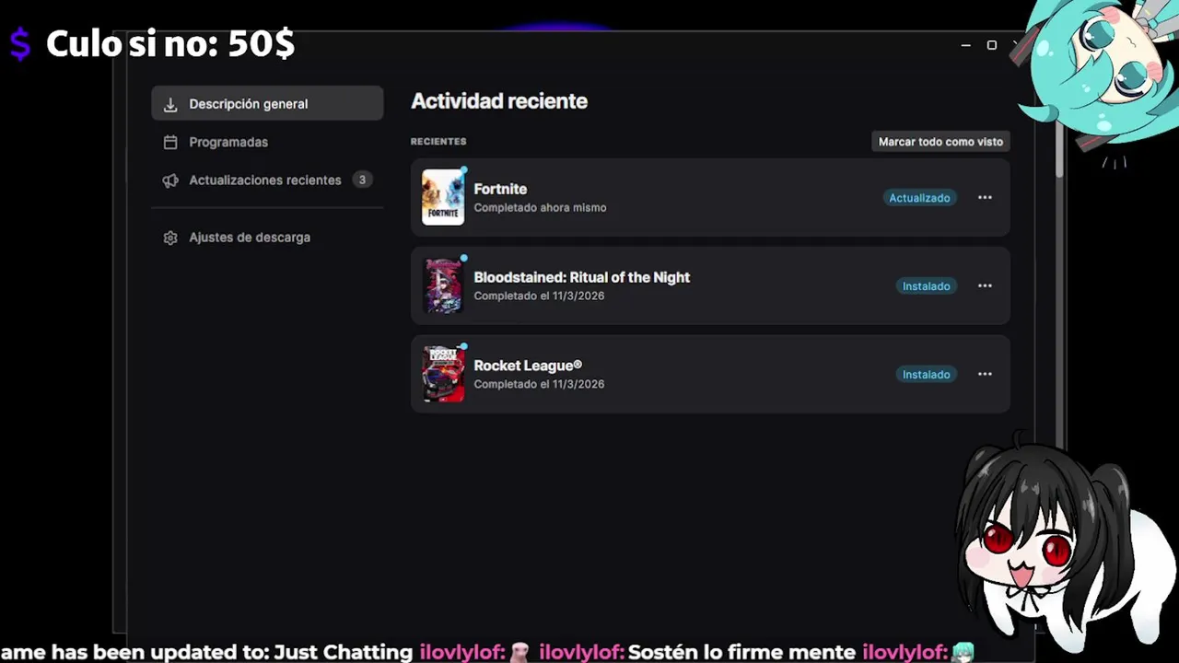Click the Instalado badge on Rocket League row

pos(926,375)
